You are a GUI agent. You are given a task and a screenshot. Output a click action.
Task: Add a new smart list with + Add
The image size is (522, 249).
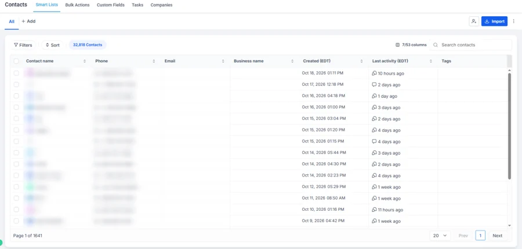point(28,21)
